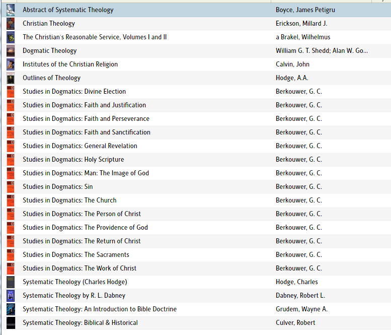Open the Dogmatic Theology title
391x335 pixels.
pyautogui.click(x=50, y=51)
